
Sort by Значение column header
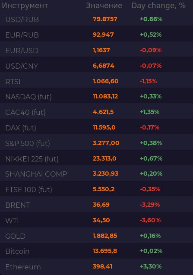point(104,6)
